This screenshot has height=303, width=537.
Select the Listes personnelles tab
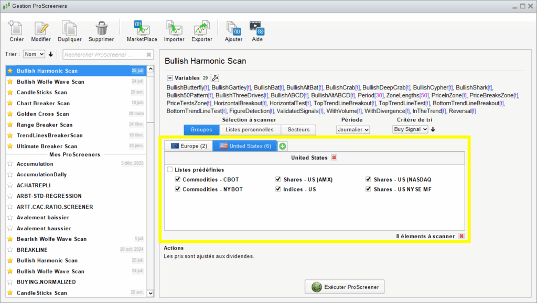click(x=250, y=130)
